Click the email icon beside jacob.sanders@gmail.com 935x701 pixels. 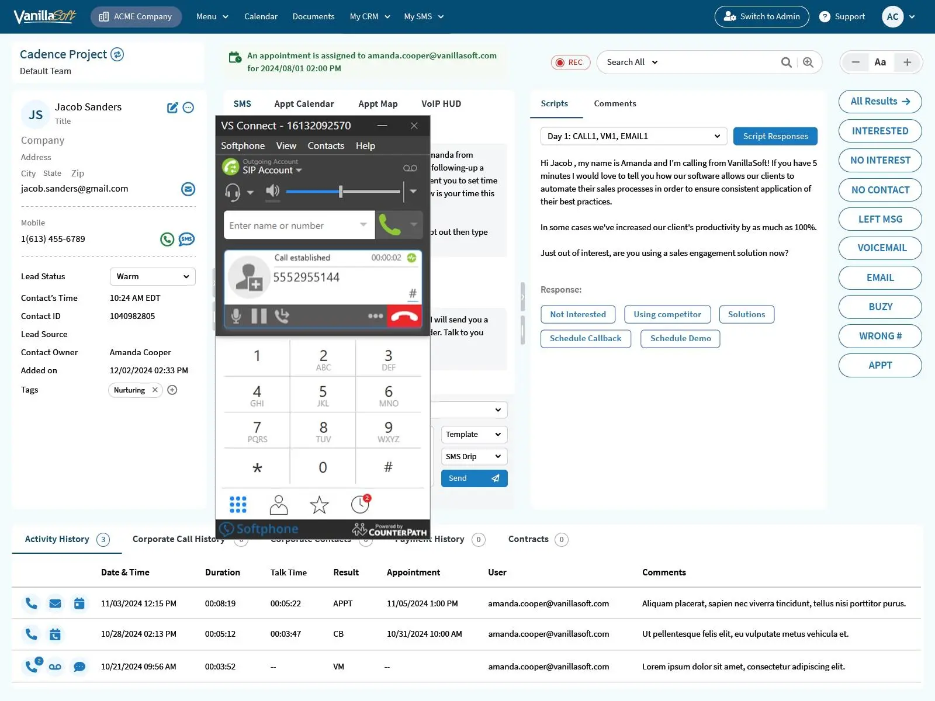click(188, 189)
